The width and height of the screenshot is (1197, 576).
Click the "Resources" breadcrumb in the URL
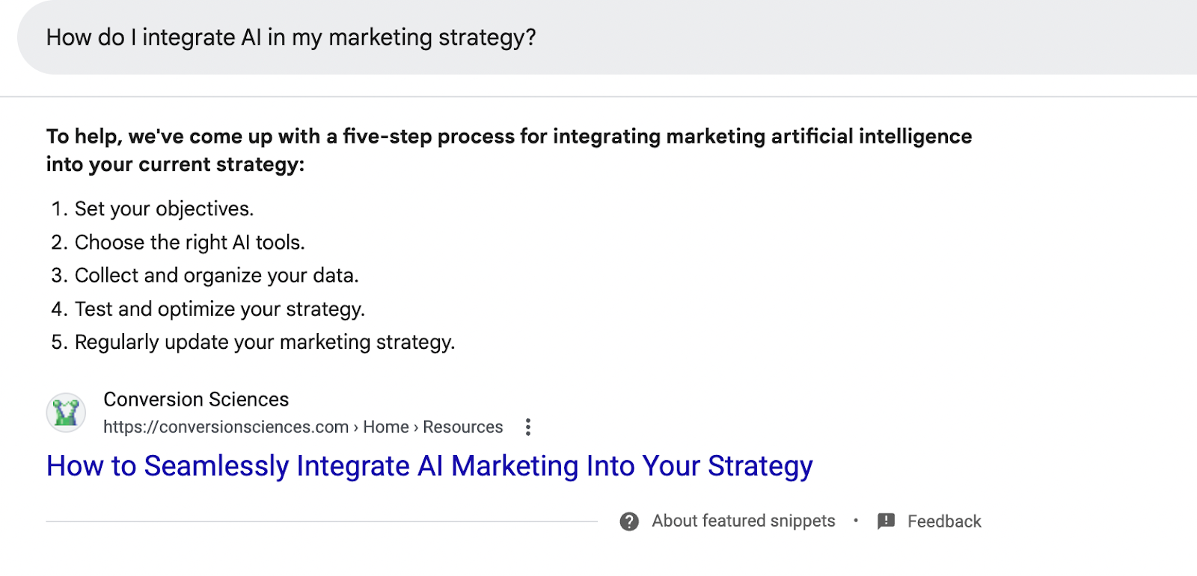(x=463, y=427)
